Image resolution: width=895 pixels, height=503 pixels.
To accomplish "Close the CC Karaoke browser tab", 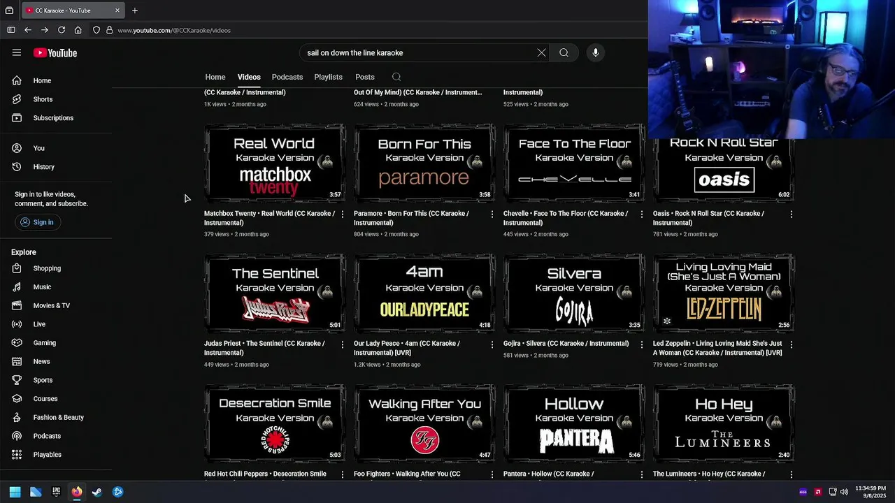I will click(117, 10).
